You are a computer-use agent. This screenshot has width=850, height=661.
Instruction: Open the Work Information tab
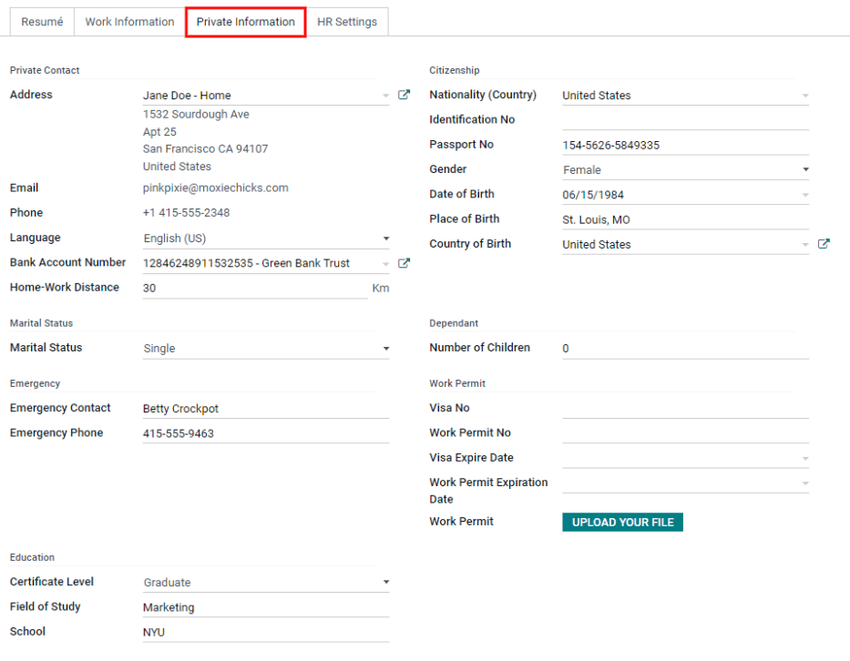click(129, 22)
